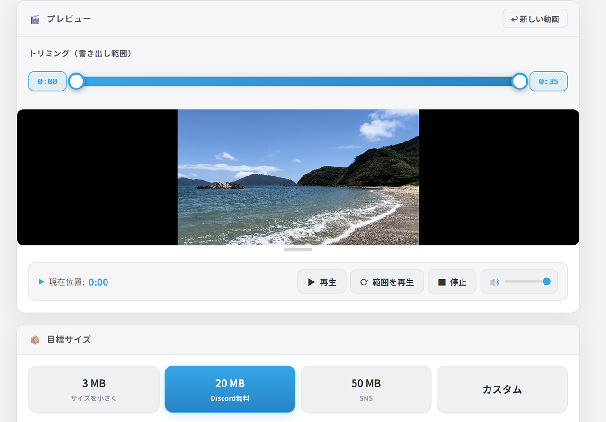
Task: Click the プレビュー heading text
Action: point(69,19)
